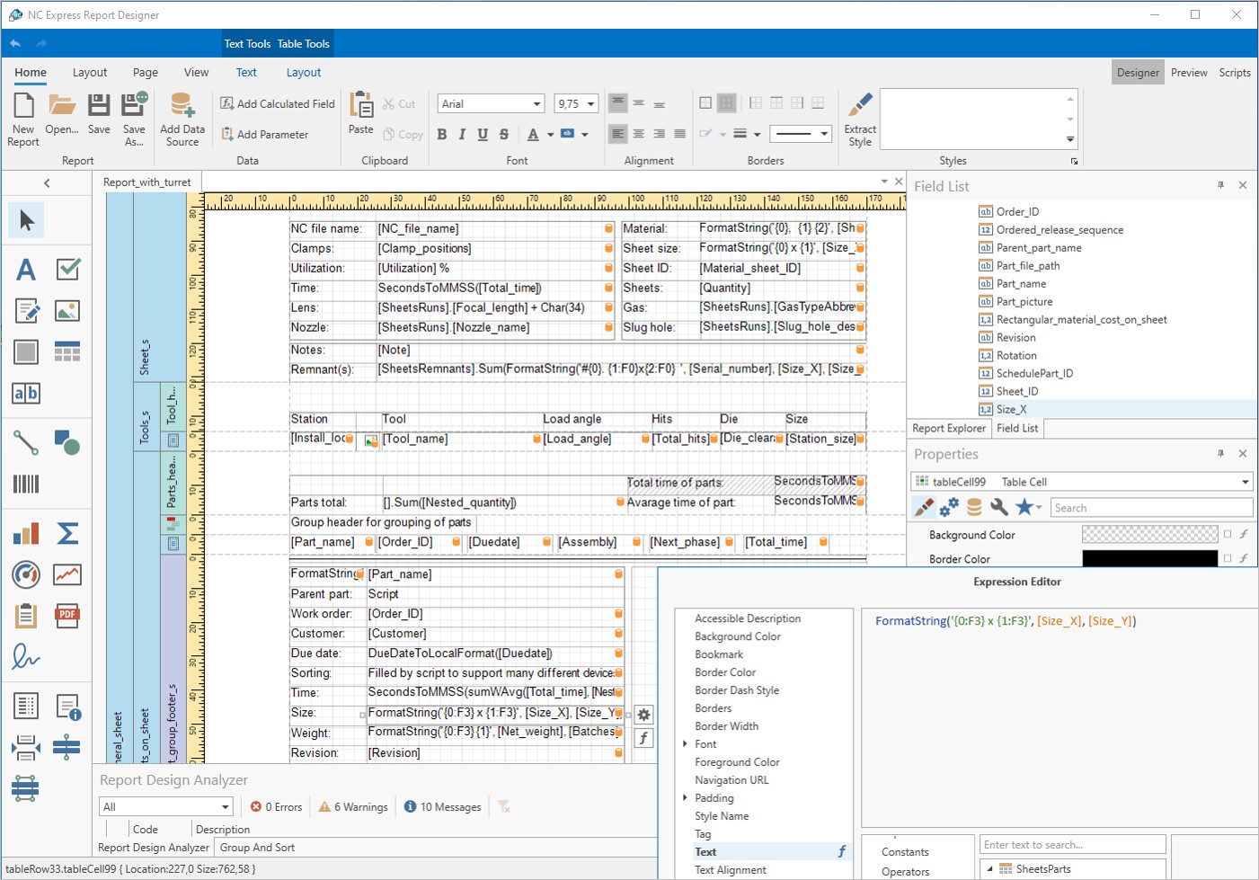Switch to the Page ribbon tab
1259x880 pixels.
[x=145, y=73]
